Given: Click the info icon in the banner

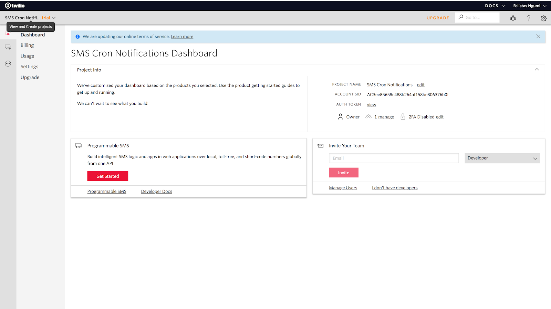Looking at the screenshot, I should point(77,37).
